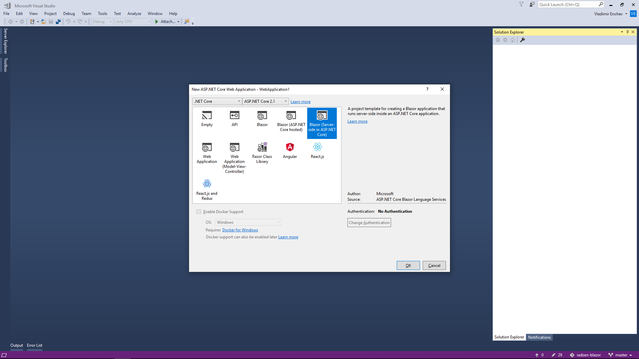Open the Any CPU platform dropdown
639x359 pixels.
click(133, 22)
